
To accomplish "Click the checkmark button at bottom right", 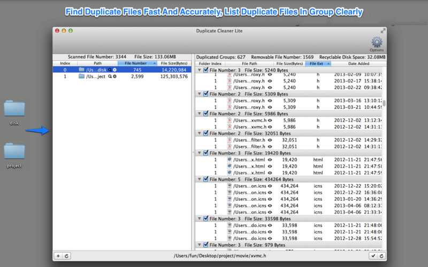I will coord(372,256).
